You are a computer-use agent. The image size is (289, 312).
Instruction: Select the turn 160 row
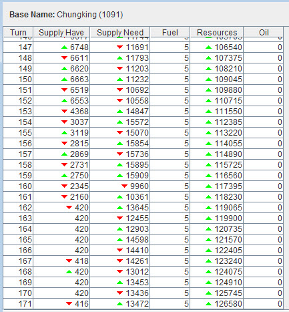pos(143,186)
